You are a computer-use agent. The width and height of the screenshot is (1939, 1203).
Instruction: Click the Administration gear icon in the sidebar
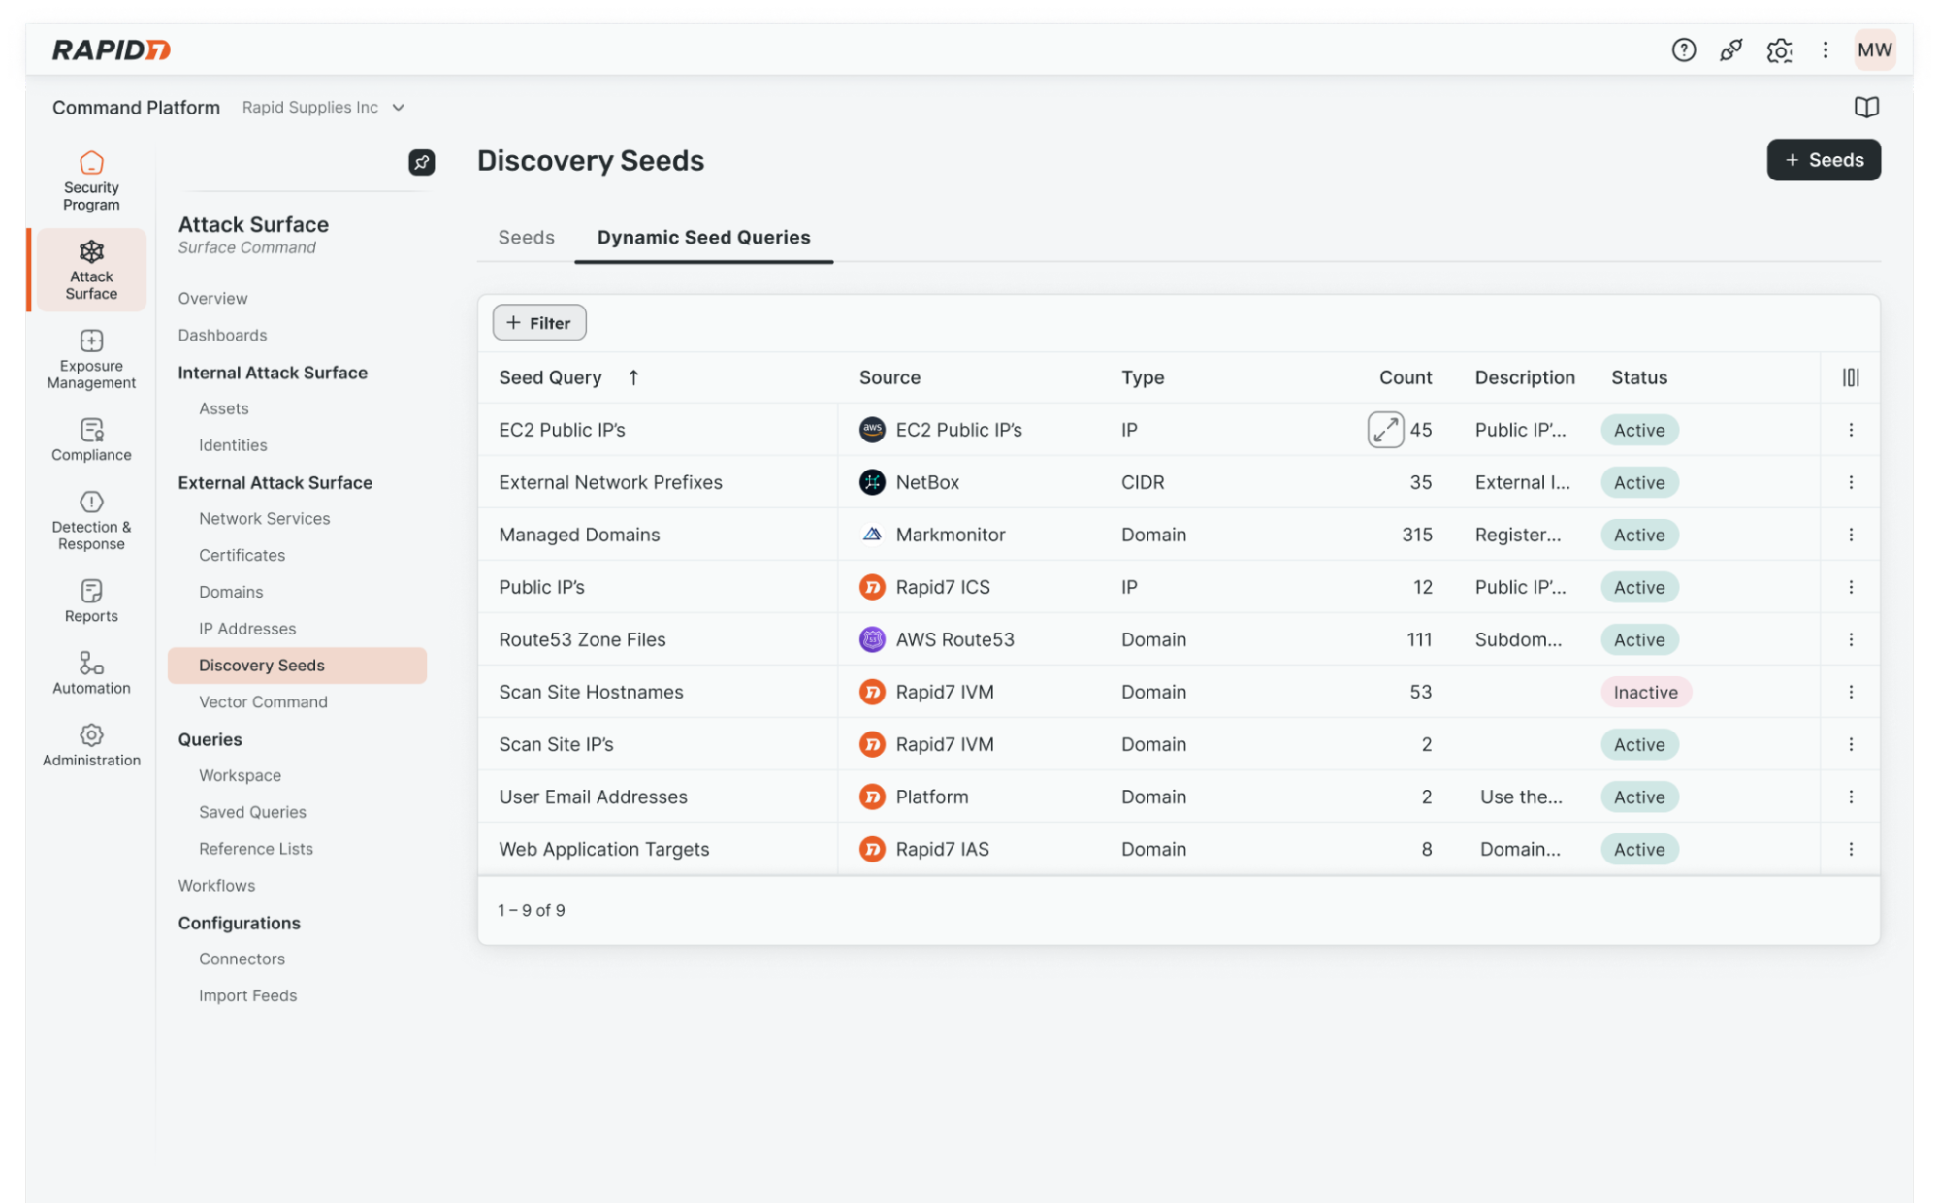[90, 735]
